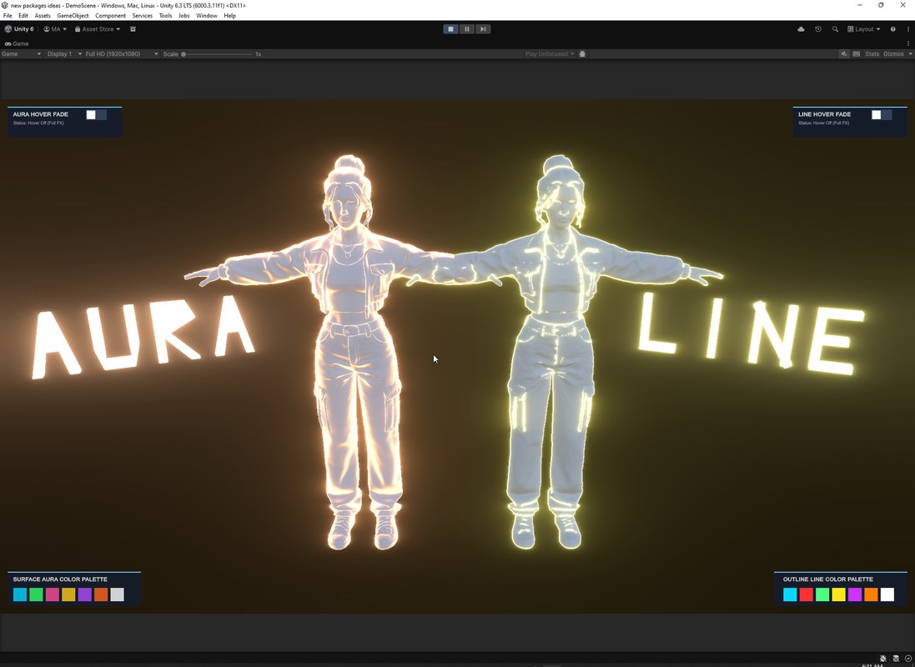Open the Play Unfocused dropdown
The height and width of the screenshot is (667, 915).
[x=550, y=53]
